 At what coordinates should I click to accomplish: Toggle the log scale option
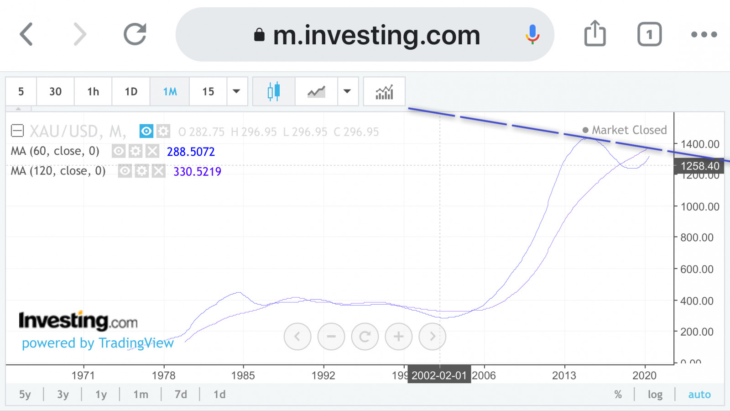(x=655, y=395)
